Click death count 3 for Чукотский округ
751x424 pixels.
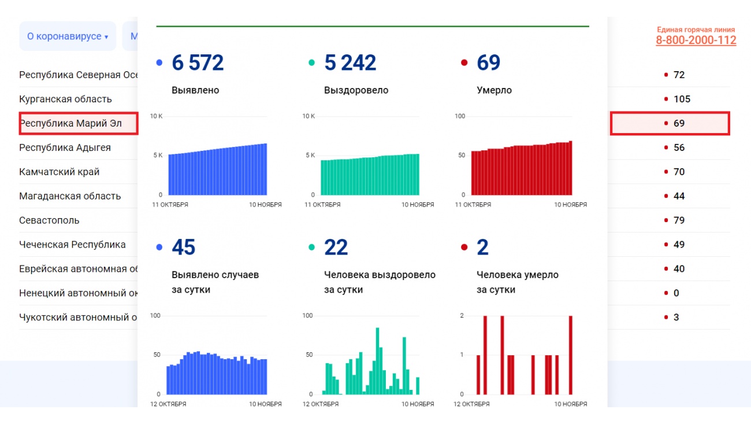tap(676, 318)
